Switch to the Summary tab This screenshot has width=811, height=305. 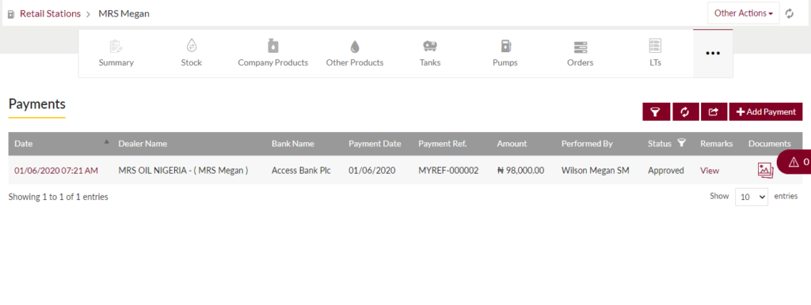[x=116, y=54]
